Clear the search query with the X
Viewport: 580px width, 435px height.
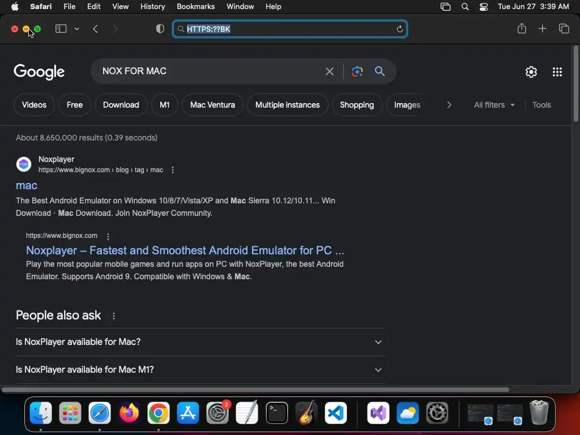click(x=330, y=71)
